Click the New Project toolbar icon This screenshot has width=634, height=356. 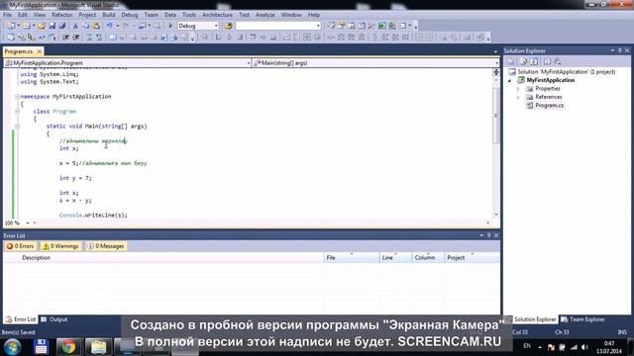(11, 26)
